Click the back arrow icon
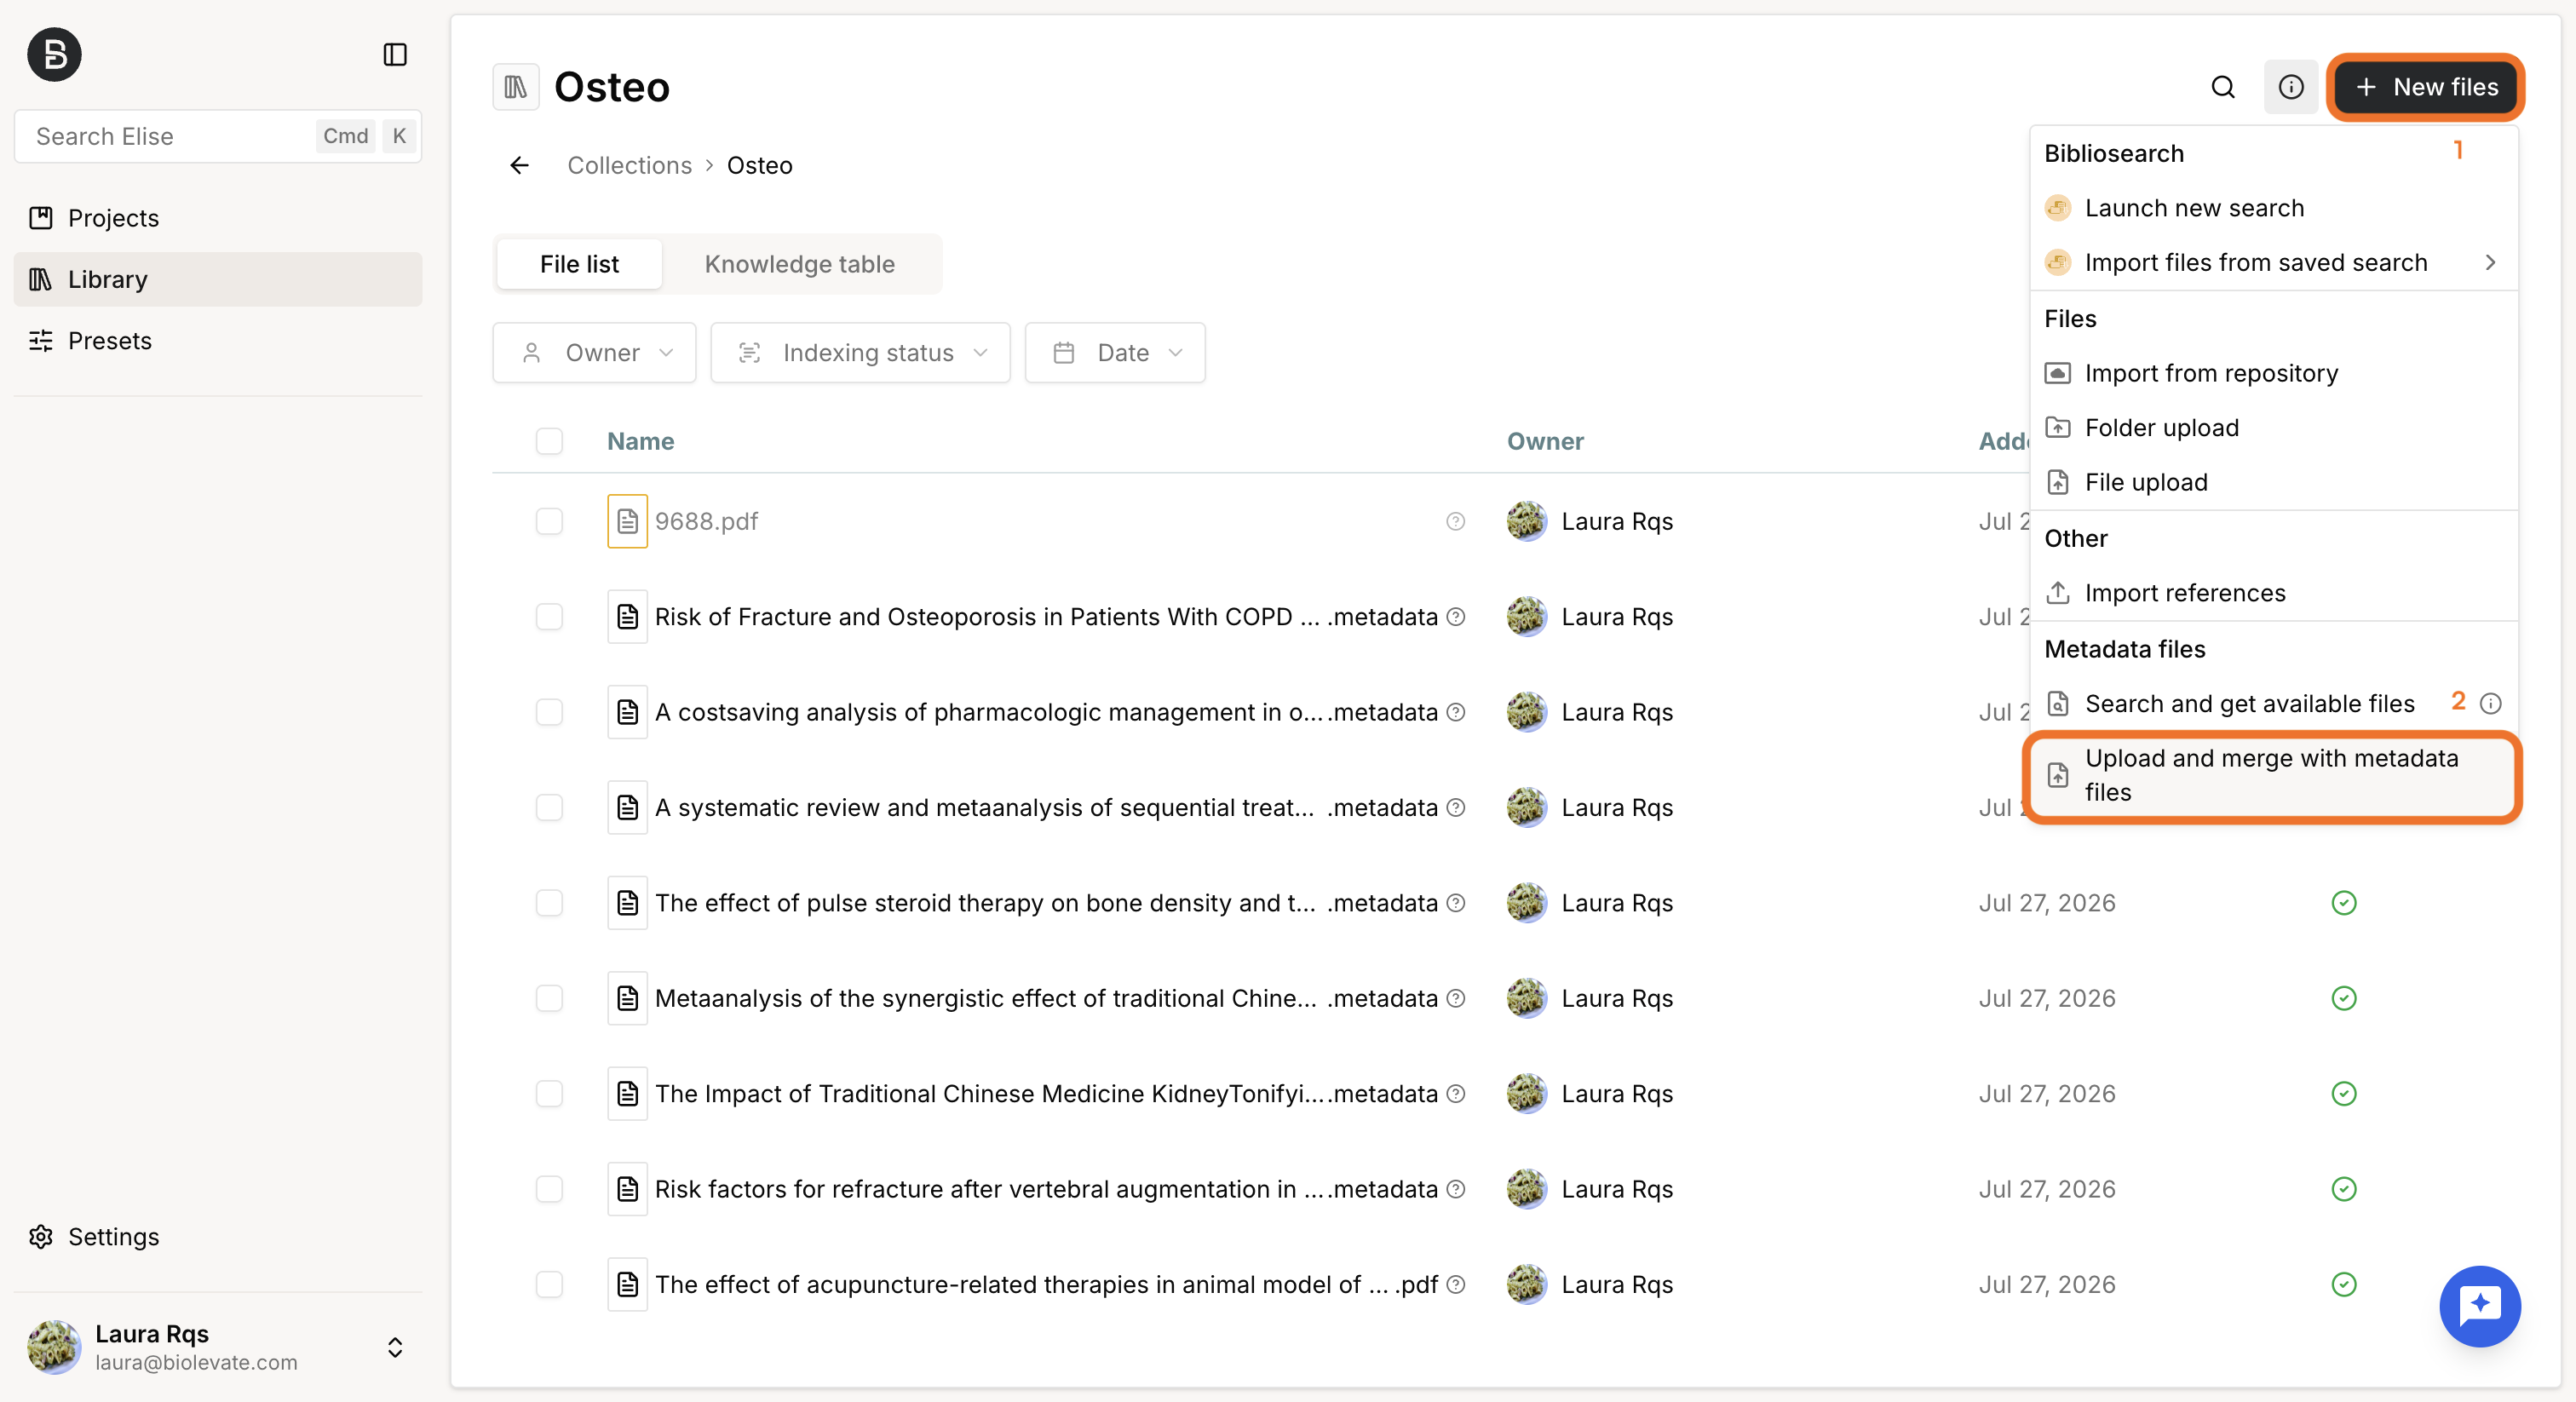 pos(519,165)
